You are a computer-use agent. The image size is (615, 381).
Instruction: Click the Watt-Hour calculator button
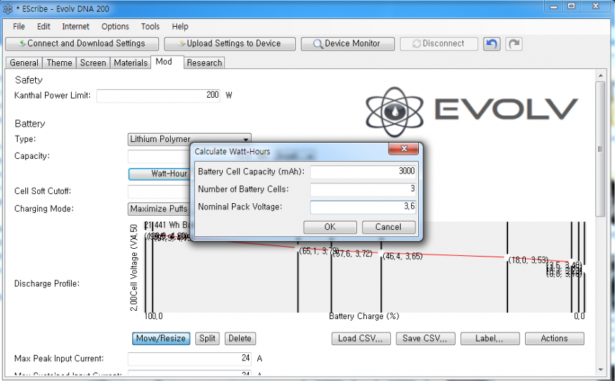[x=160, y=174]
